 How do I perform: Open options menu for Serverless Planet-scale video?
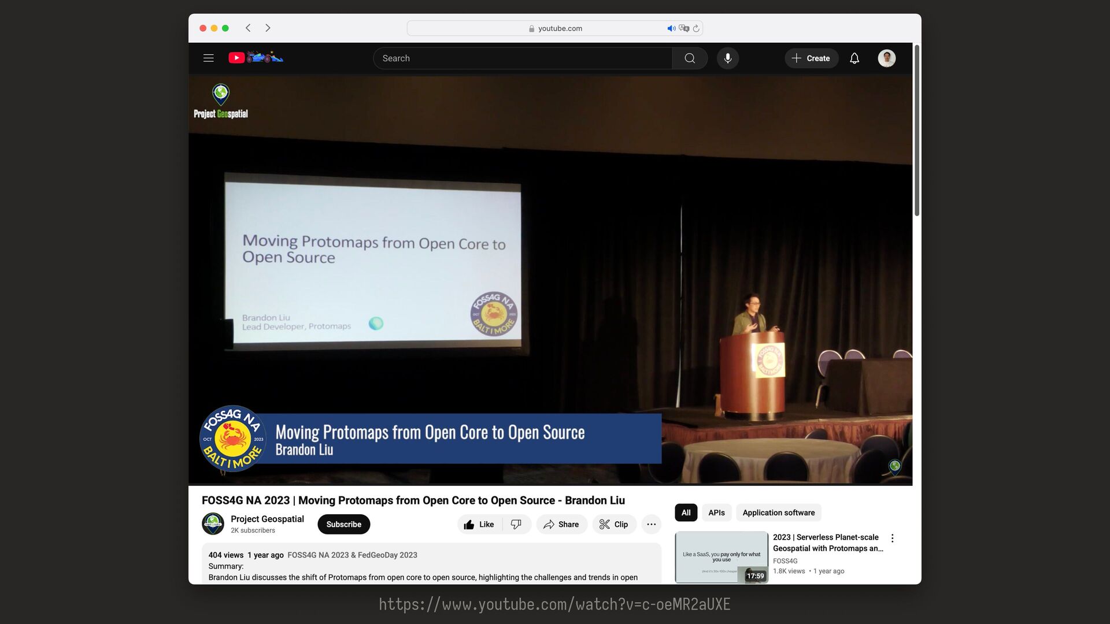tap(893, 538)
